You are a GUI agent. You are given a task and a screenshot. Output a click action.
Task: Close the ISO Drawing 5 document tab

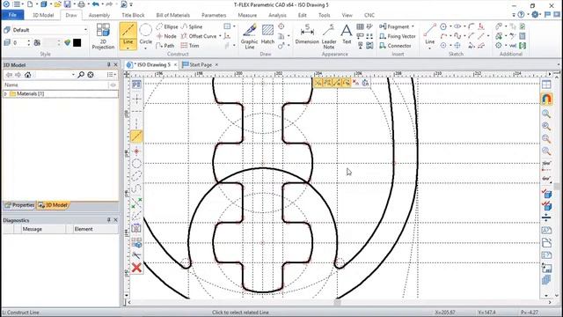175,64
